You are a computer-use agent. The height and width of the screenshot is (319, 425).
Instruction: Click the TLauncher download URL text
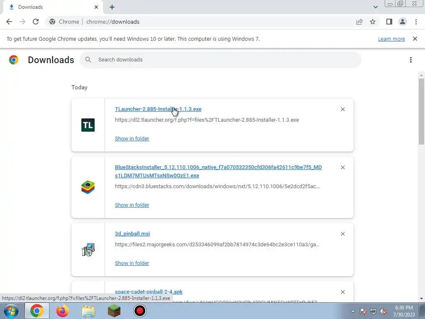coord(207,120)
